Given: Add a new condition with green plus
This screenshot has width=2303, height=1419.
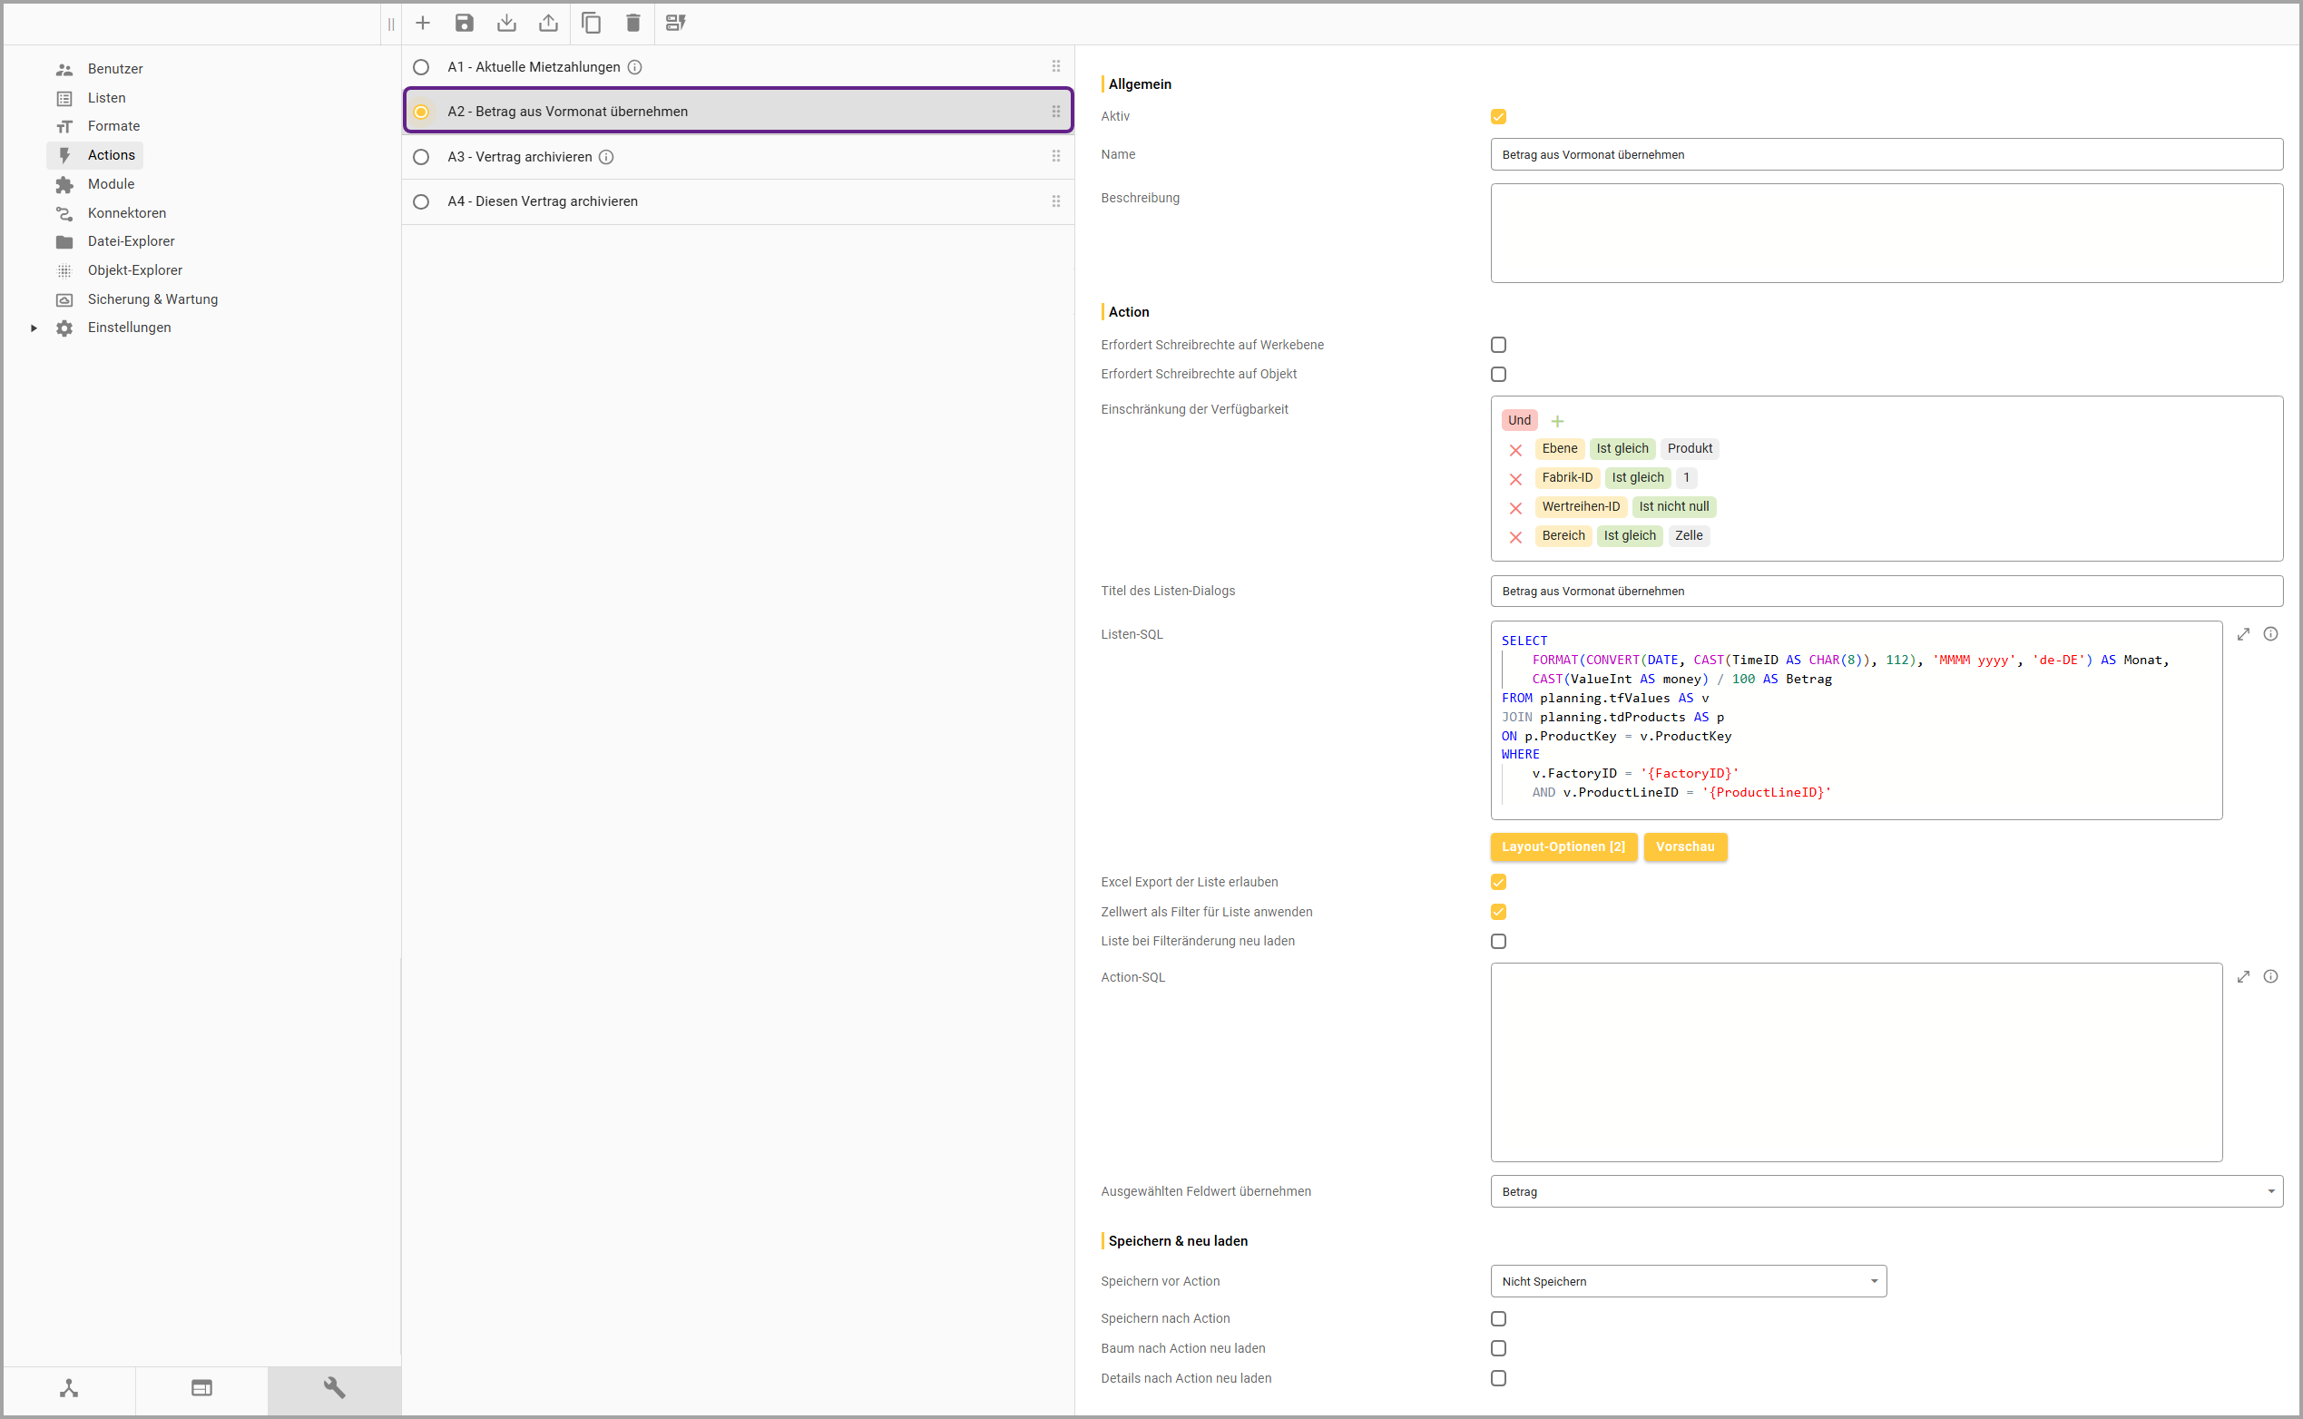Looking at the screenshot, I should coord(1558,421).
